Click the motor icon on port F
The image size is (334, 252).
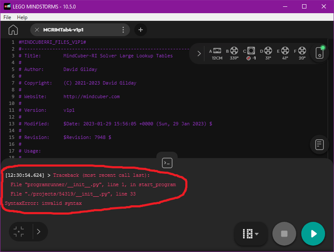click(302, 51)
